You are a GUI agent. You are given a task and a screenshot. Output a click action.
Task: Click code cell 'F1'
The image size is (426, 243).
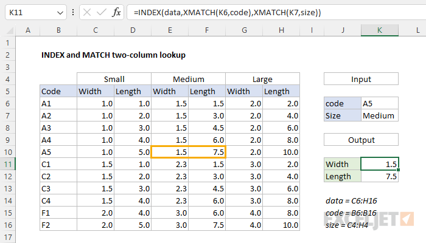[x=58, y=213]
